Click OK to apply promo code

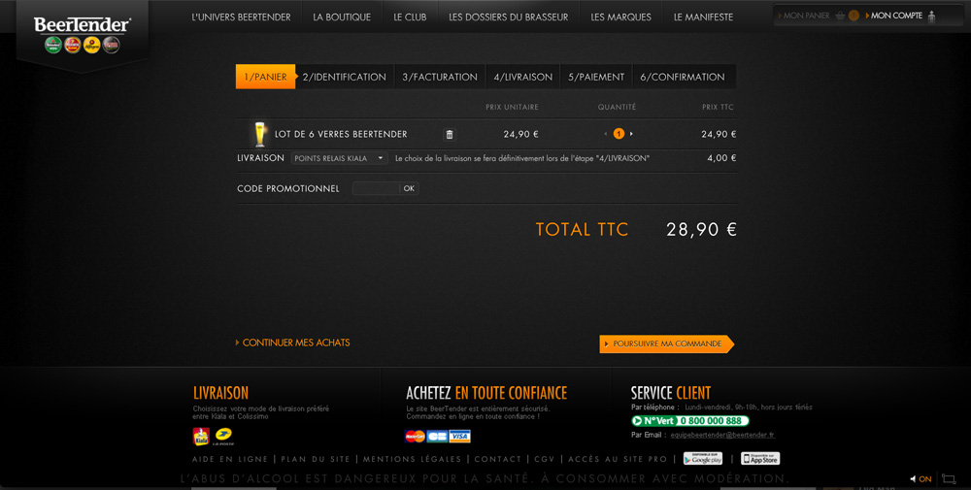410,188
